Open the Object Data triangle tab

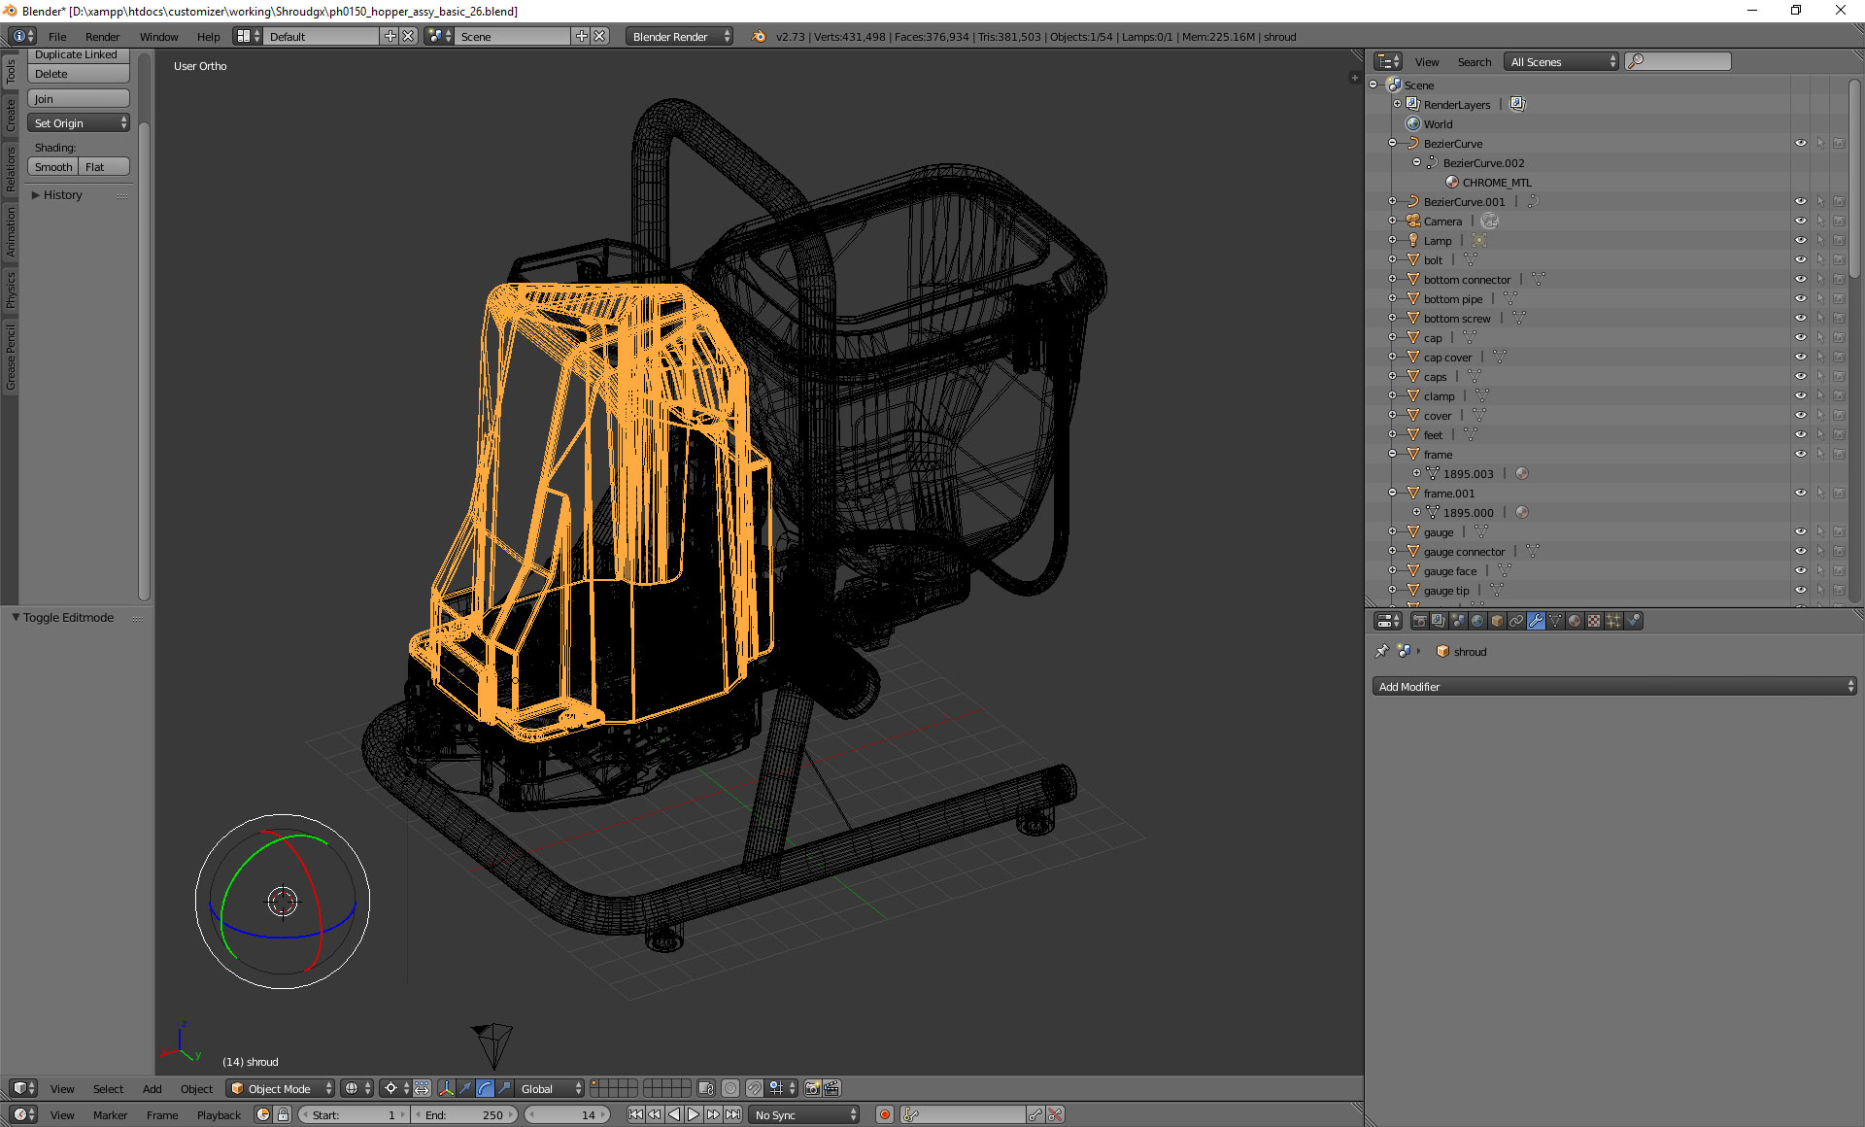(x=1555, y=621)
